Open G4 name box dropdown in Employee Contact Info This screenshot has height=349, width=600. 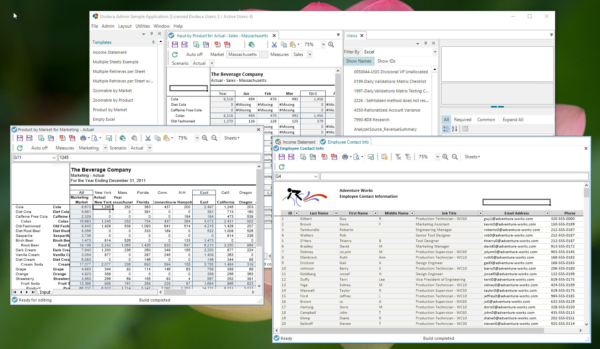tap(316, 176)
